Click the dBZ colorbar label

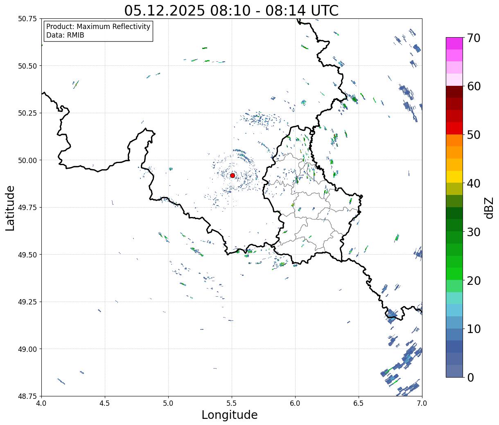[x=489, y=208]
